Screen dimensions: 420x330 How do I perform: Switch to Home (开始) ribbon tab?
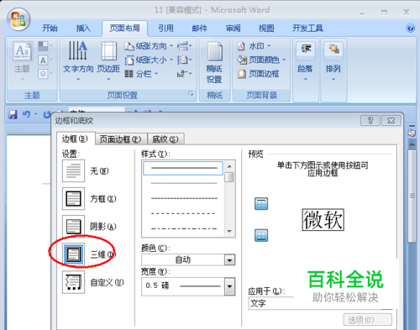pyautogui.click(x=50, y=29)
